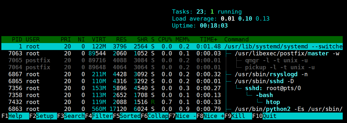This screenshot has height=123, width=347.
Task: Click the Tasks count 23
Action: point(200,12)
